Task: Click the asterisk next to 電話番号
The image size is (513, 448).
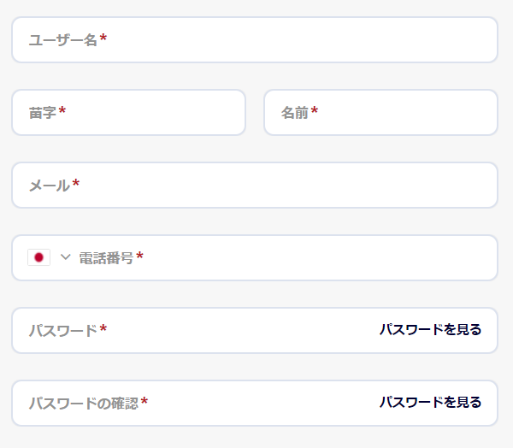Action: [139, 256]
